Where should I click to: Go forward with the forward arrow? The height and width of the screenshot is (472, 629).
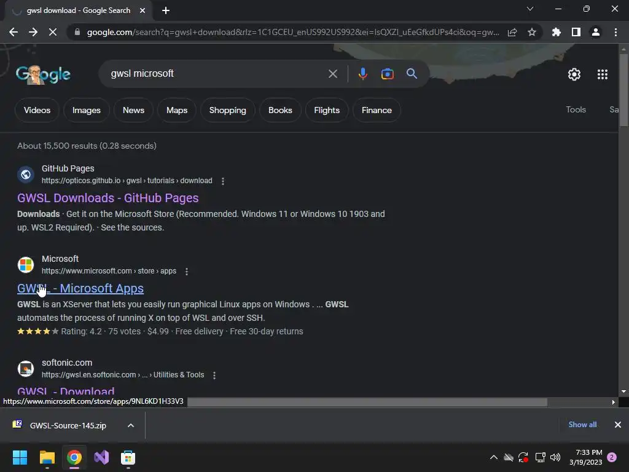coord(33,32)
